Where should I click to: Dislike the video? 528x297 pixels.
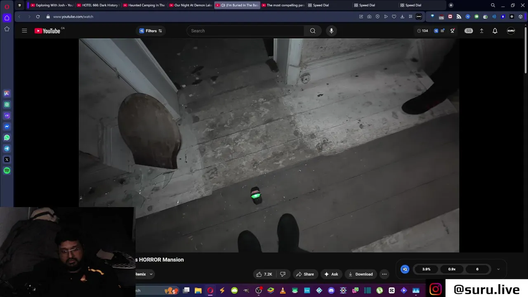point(283,274)
